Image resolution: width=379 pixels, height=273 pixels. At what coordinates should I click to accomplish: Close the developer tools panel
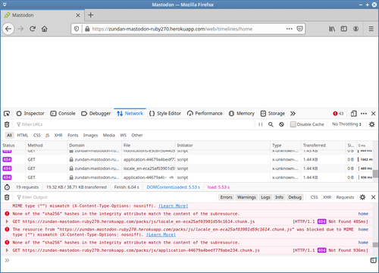click(x=373, y=114)
